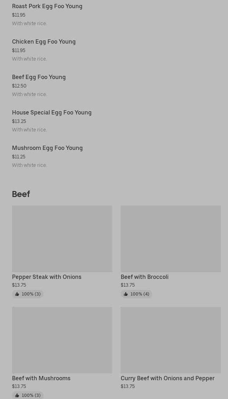
Task: Click Curry Beef with Onions and Pepper title
Action: pos(167,378)
